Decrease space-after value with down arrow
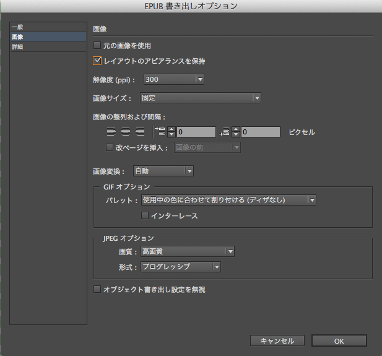This screenshot has height=356, width=382. point(236,134)
